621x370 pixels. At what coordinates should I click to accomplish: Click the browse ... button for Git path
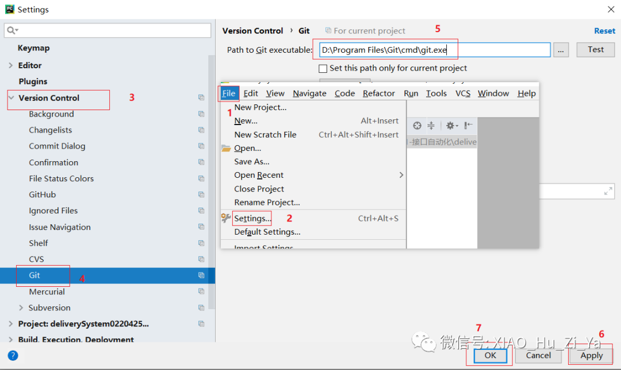561,50
